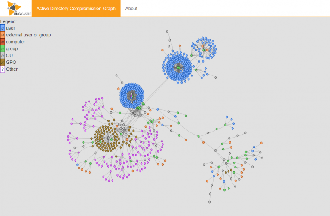330x216 pixels.
Task: Click the gray 'o' OU legend icon
Action: click(3, 56)
